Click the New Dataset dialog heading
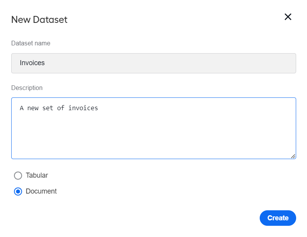 [x=39, y=19]
